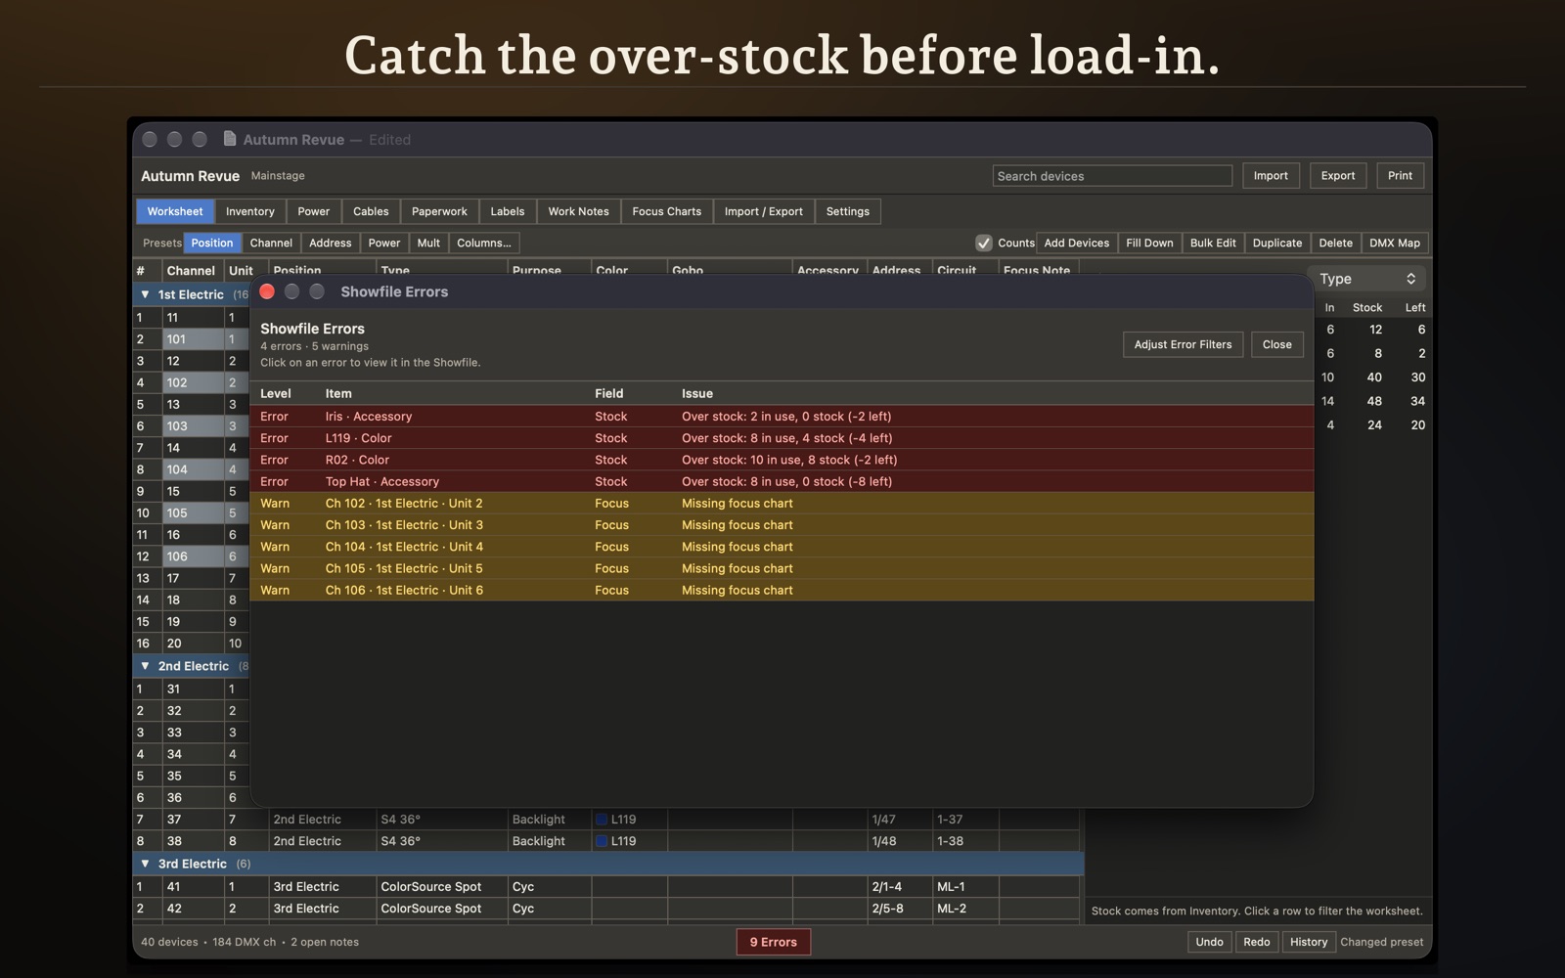1565x978 pixels.
Task: Select the Channel preset
Action: [x=271, y=243]
